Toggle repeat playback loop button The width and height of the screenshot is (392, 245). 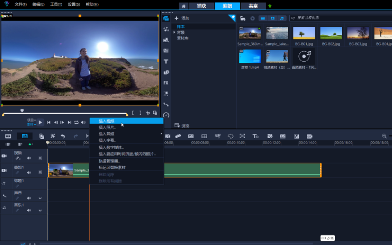point(76,122)
